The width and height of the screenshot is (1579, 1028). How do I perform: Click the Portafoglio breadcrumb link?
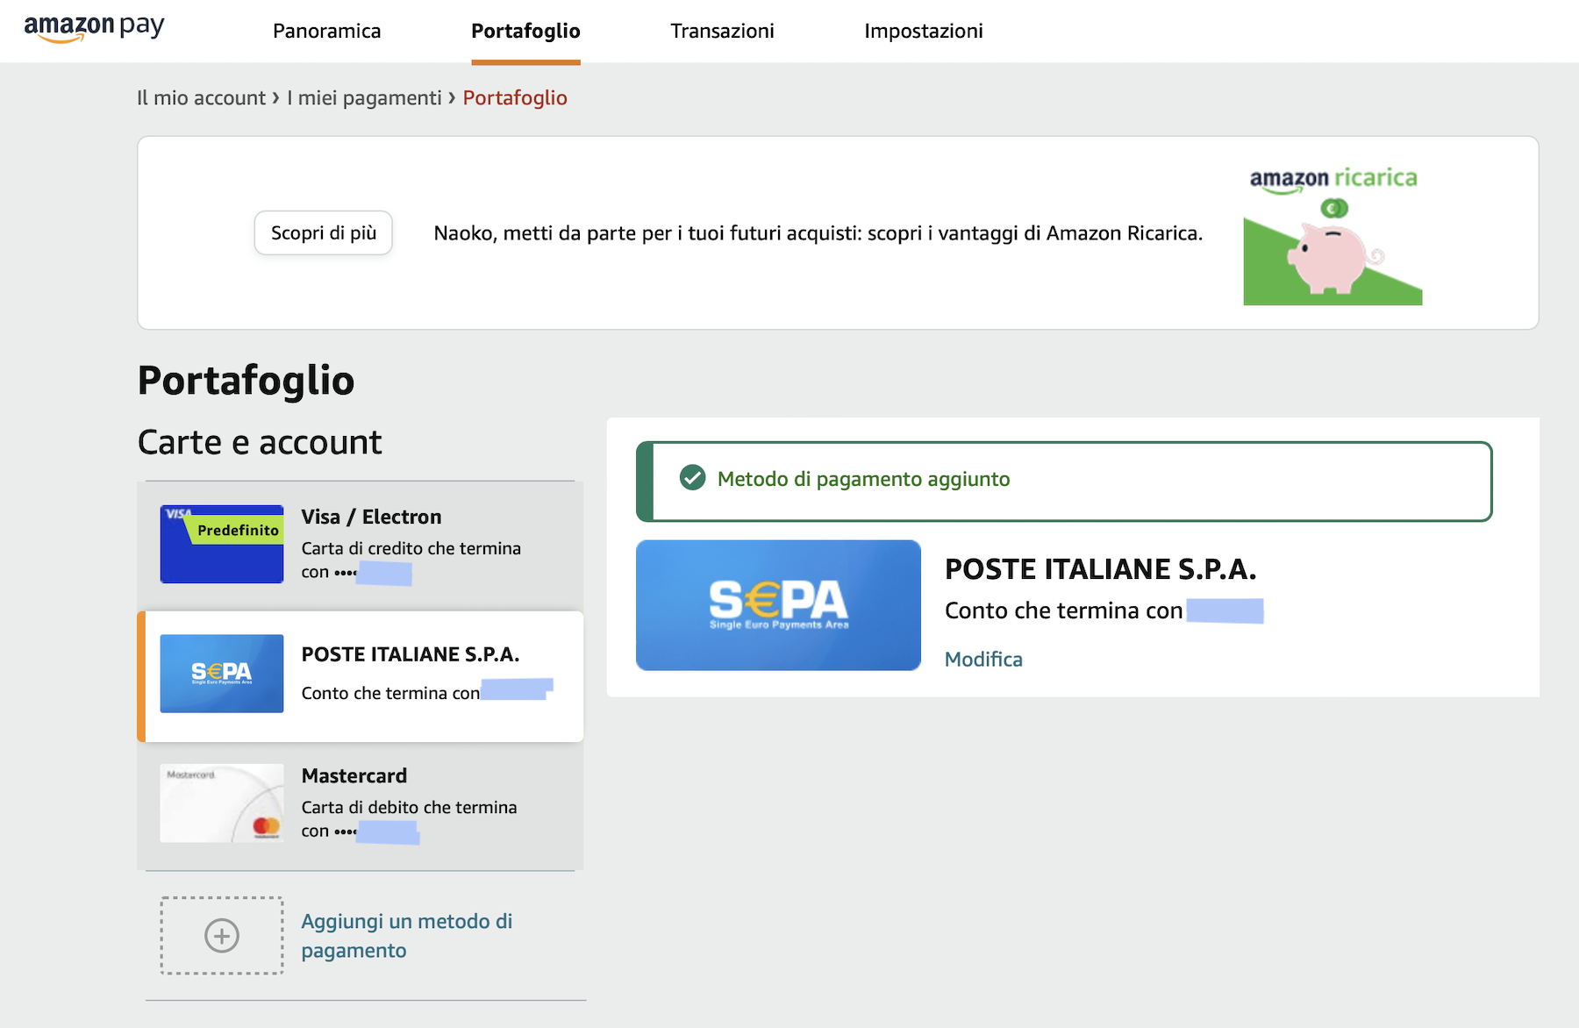pyautogui.click(x=515, y=97)
